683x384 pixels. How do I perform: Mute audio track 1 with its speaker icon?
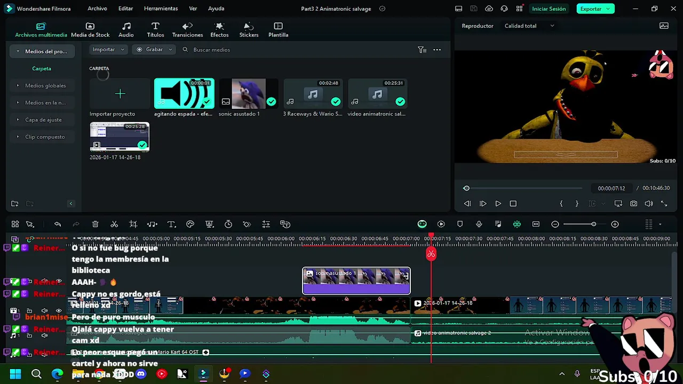(44, 335)
